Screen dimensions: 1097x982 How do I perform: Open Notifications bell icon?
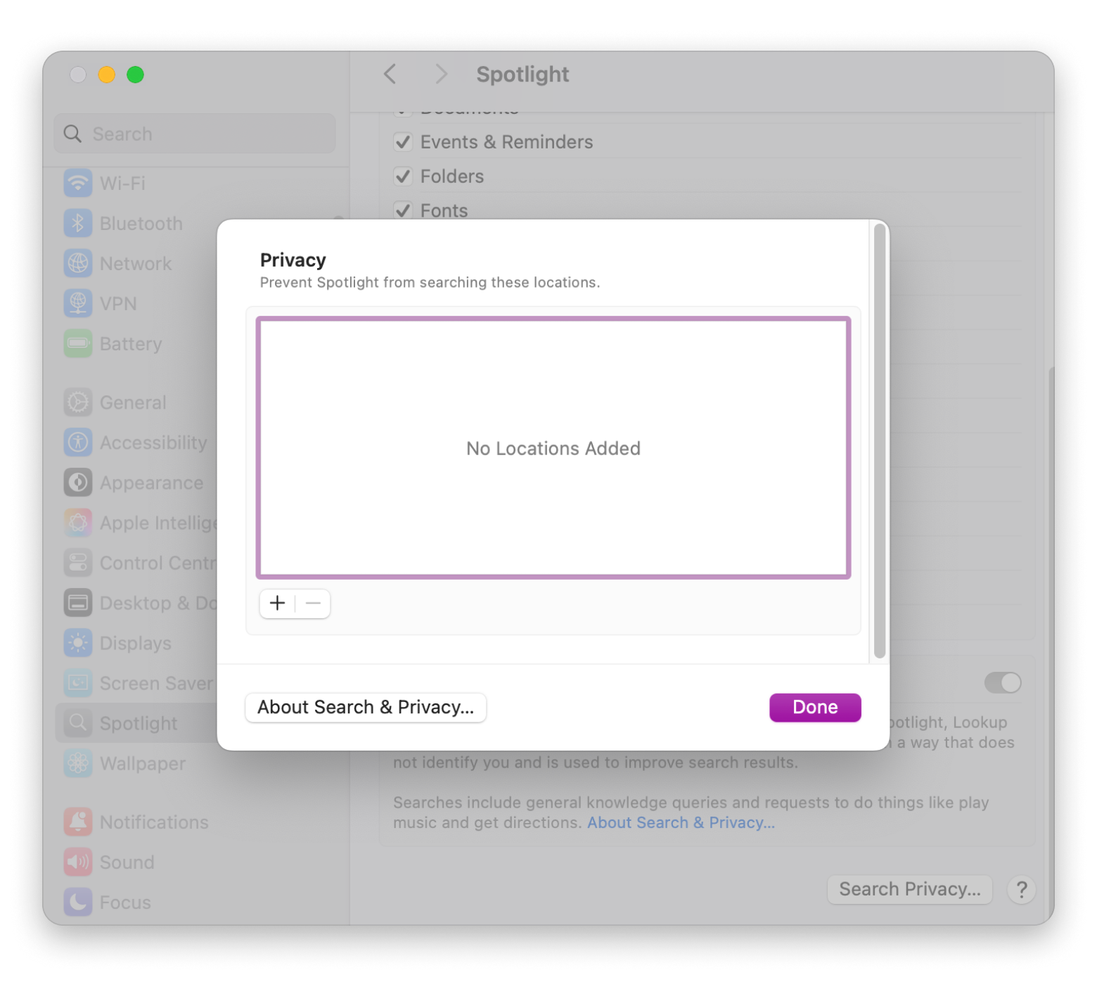coord(78,822)
